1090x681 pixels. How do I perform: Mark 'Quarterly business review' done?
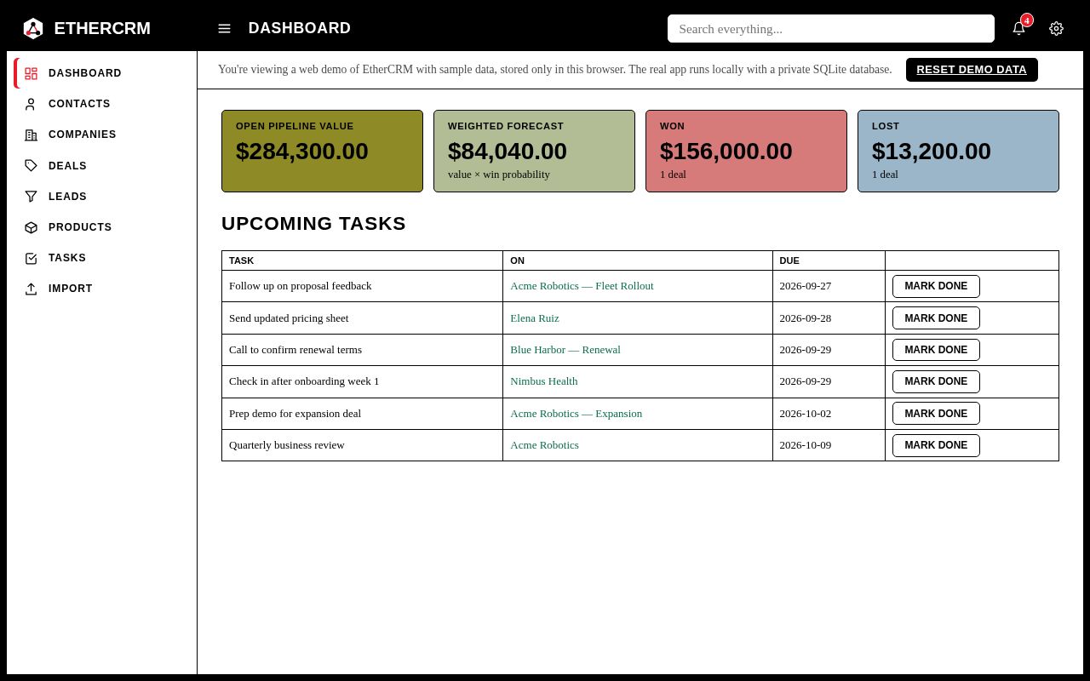click(x=936, y=445)
